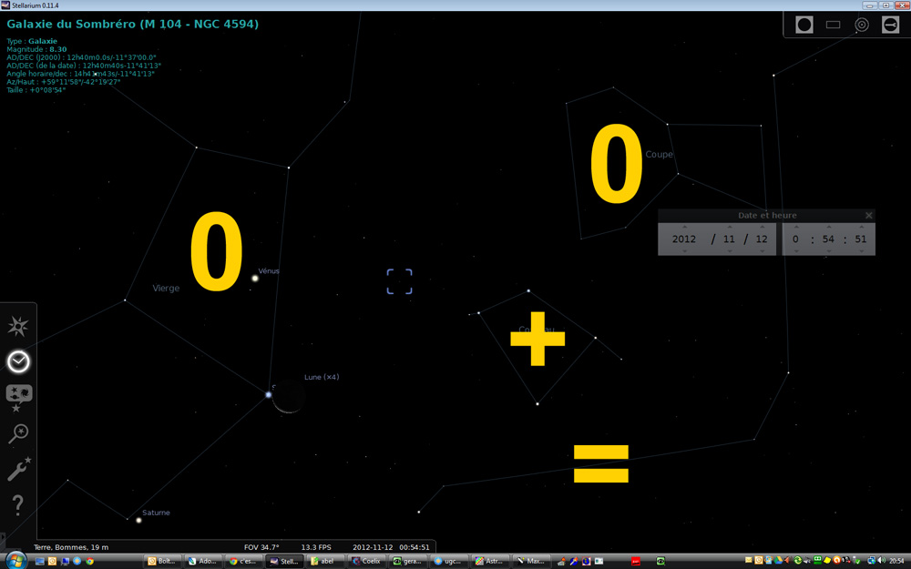Close the Date et heure dialog
Image resolution: width=911 pixels, height=569 pixels.
868,216
